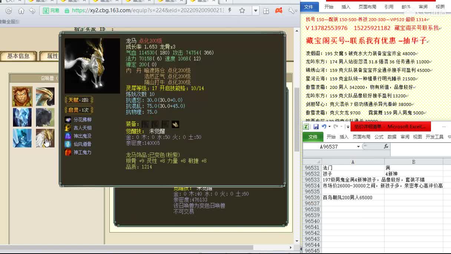The width and height of the screenshot is (451, 254).
Task: Expand the Excel undo history dropdown
Action: (329, 127)
